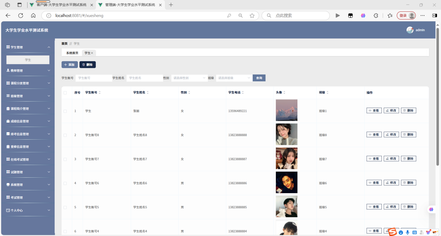Screen dimensions: 441x236
Task: Check the row for 张丽
Action: click(x=65, y=111)
